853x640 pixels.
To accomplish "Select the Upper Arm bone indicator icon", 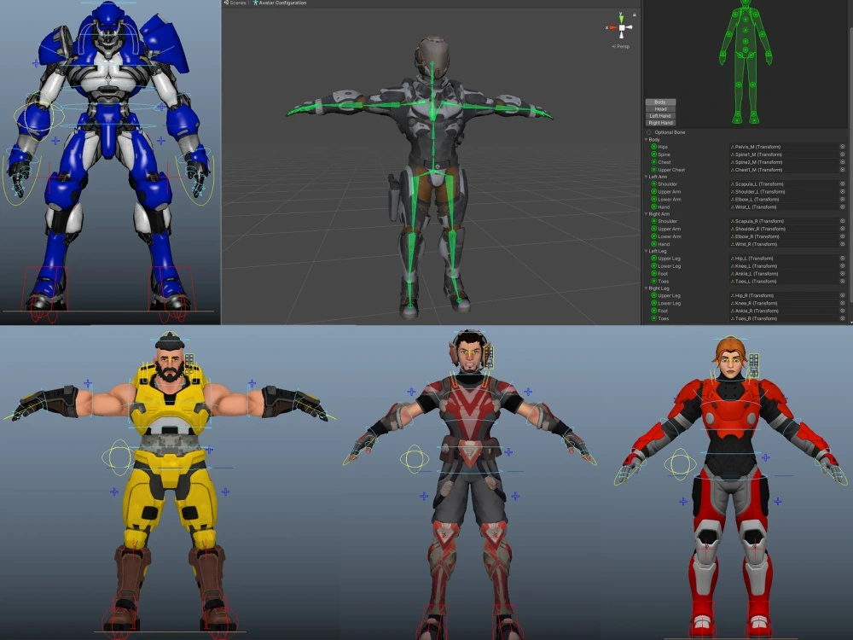I will [x=653, y=192].
